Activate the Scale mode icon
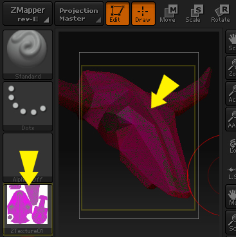The width and height of the screenshot is (236, 237). point(194,14)
